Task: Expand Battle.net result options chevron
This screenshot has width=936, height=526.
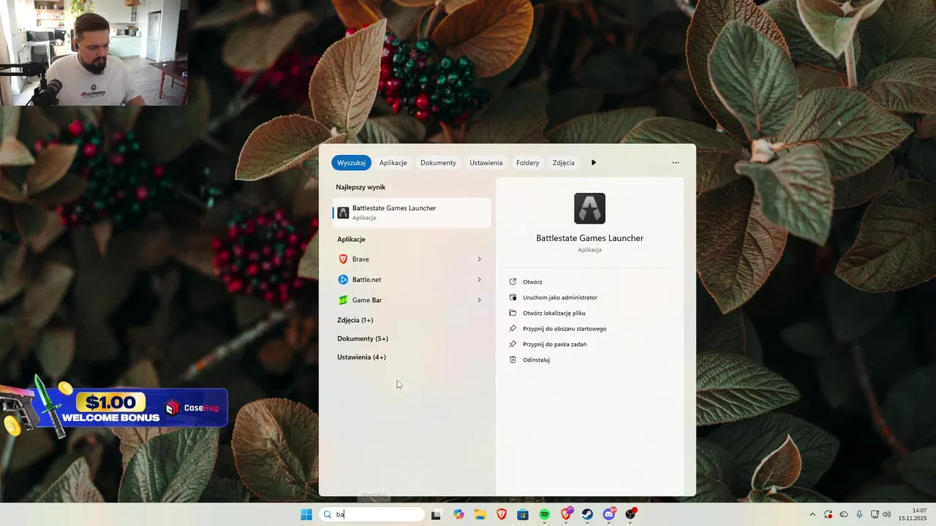Action: coord(480,280)
